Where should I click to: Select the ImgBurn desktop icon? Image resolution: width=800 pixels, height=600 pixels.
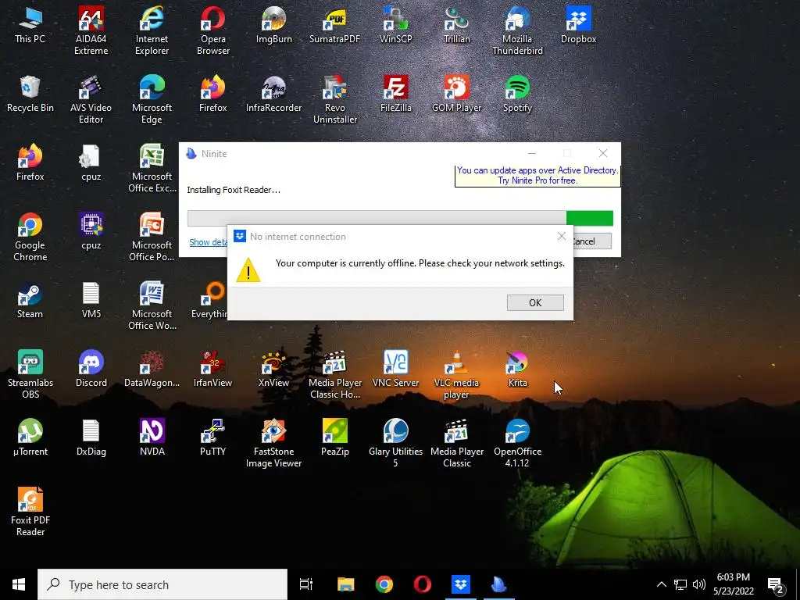click(x=274, y=25)
